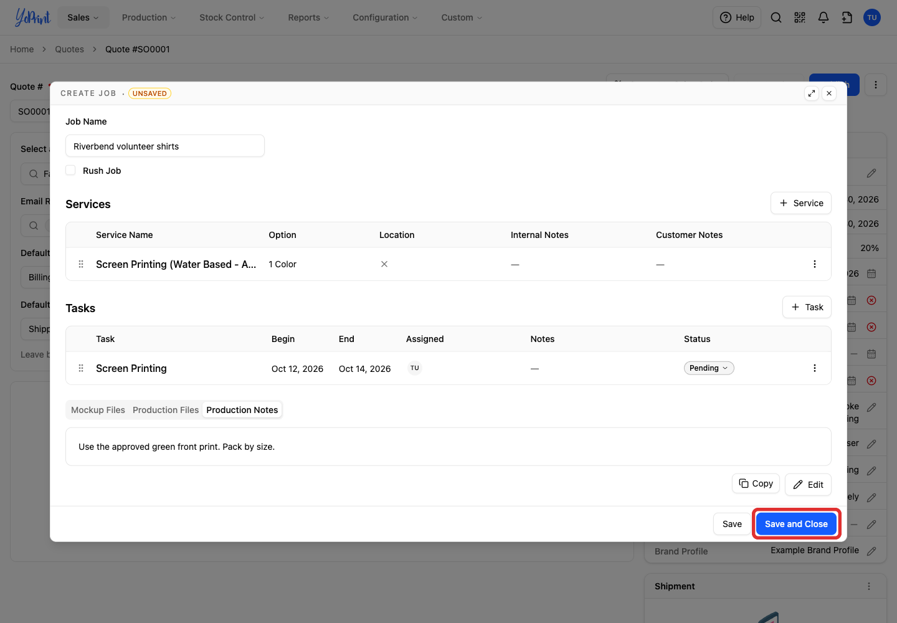
Task: Edit the Brand Profile with pencil icon
Action: click(x=871, y=551)
